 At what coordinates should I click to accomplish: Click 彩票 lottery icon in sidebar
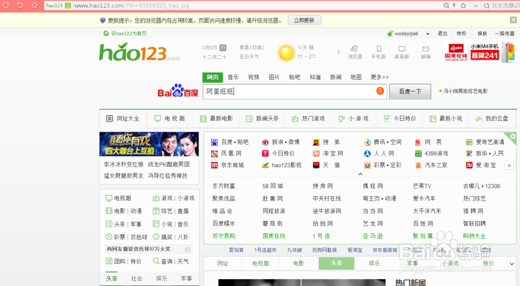coord(109,237)
